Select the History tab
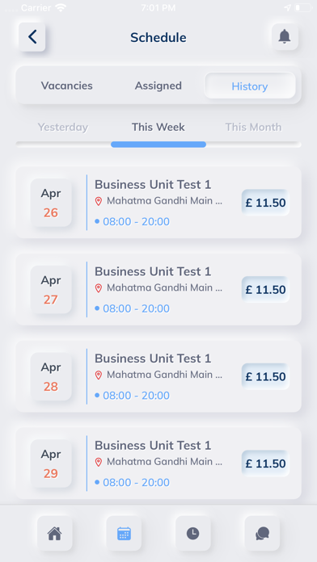 (x=250, y=86)
